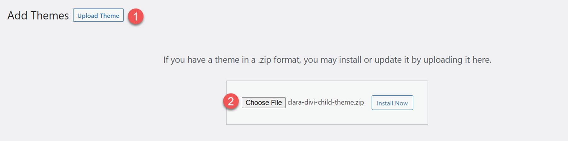Pick a different theme zip via Choose File

pyautogui.click(x=263, y=103)
